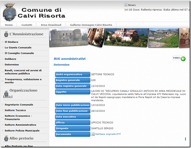191x148 pixels.
Task: Click the Ufficio field label
Action: [73, 123]
